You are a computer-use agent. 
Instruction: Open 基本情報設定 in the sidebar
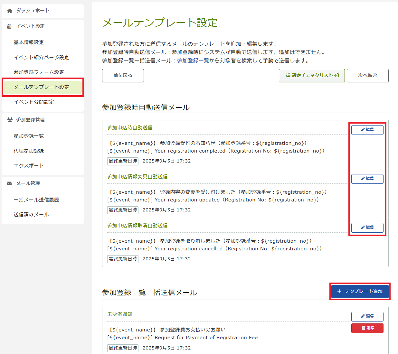click(x=29, y=42)
